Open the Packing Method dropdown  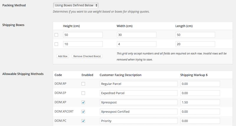76,5
